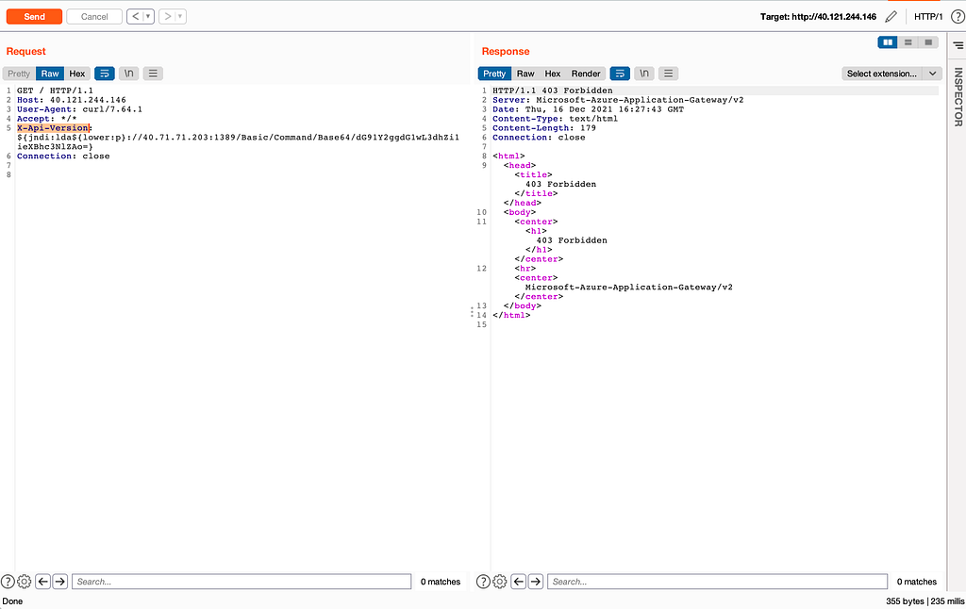Open the Select extension dropdown
Image resolution: width=966 pixels, height=609 pixels.
tap(892, 74)
